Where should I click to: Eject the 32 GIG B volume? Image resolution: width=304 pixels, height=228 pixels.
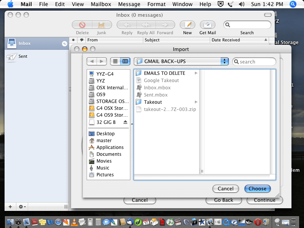tap(125, 122)
